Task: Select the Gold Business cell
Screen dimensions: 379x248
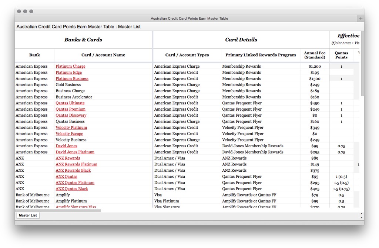Action: click(103, 85)
